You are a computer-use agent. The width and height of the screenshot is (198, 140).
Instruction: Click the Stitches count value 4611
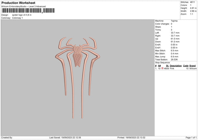tap(192, 2)
